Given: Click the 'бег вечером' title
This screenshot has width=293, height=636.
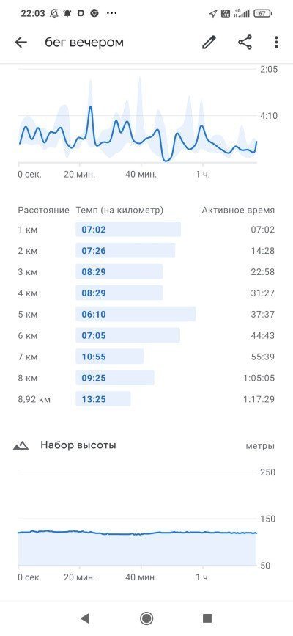Looking at the screenshot, I should [84, 43].
